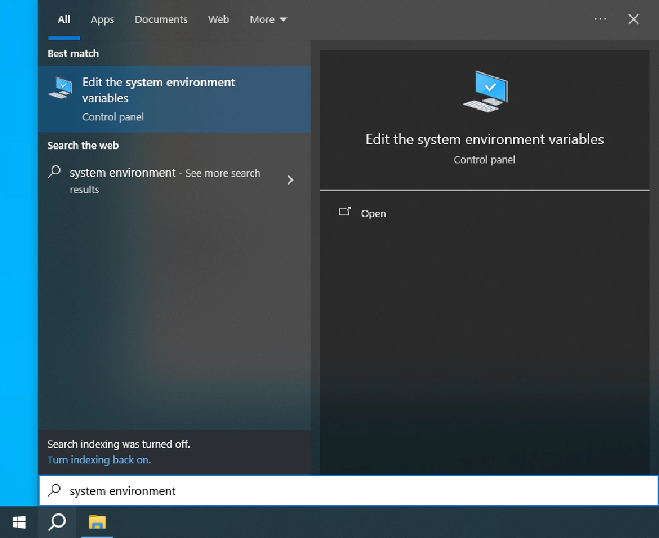Select 'Edit the system environment variables' result text
Screen dimensions: 659x538
(159, 90)
